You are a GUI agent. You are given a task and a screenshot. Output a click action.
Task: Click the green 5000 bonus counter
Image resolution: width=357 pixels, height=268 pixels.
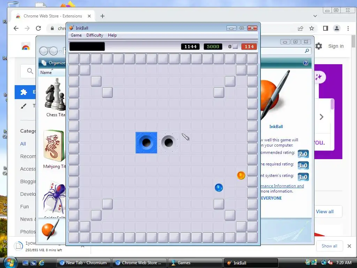click(x=213, y=46)
